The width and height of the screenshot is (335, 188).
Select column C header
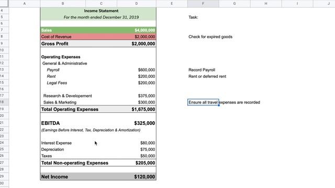pos(101,4)
